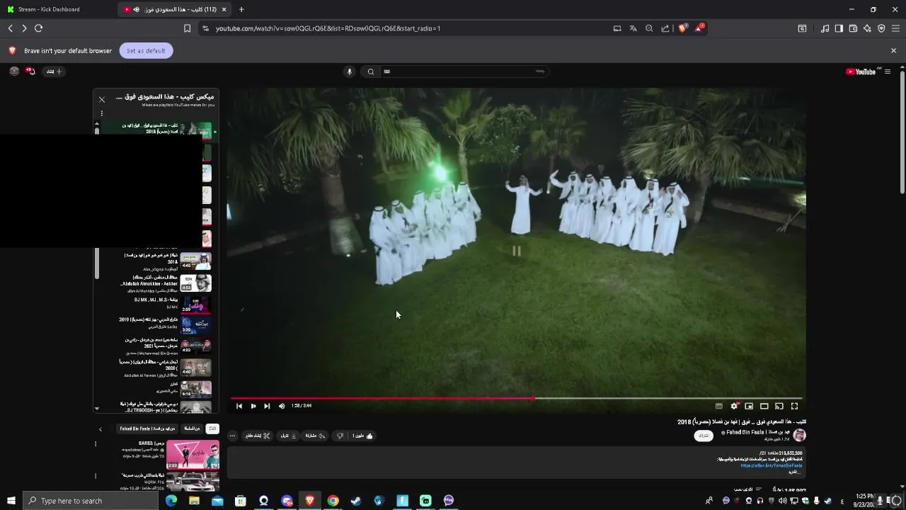This screenshot has width=906, height=510.
Task: Create a clip with scissors button
Action: 258,436
